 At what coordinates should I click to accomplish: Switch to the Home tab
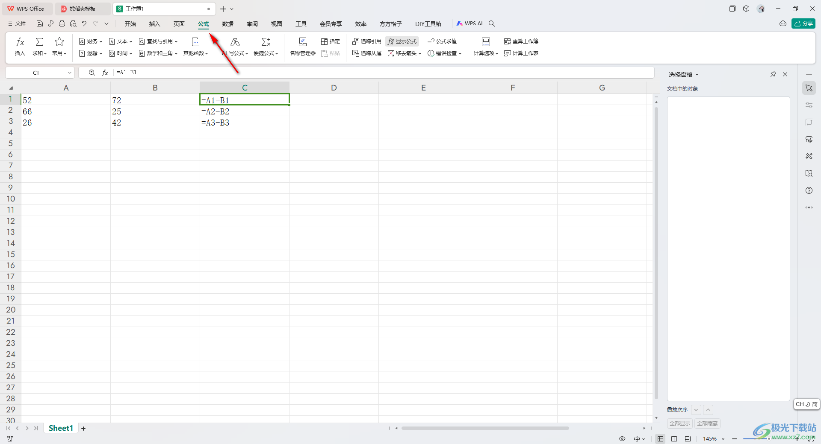pos(130,24)
